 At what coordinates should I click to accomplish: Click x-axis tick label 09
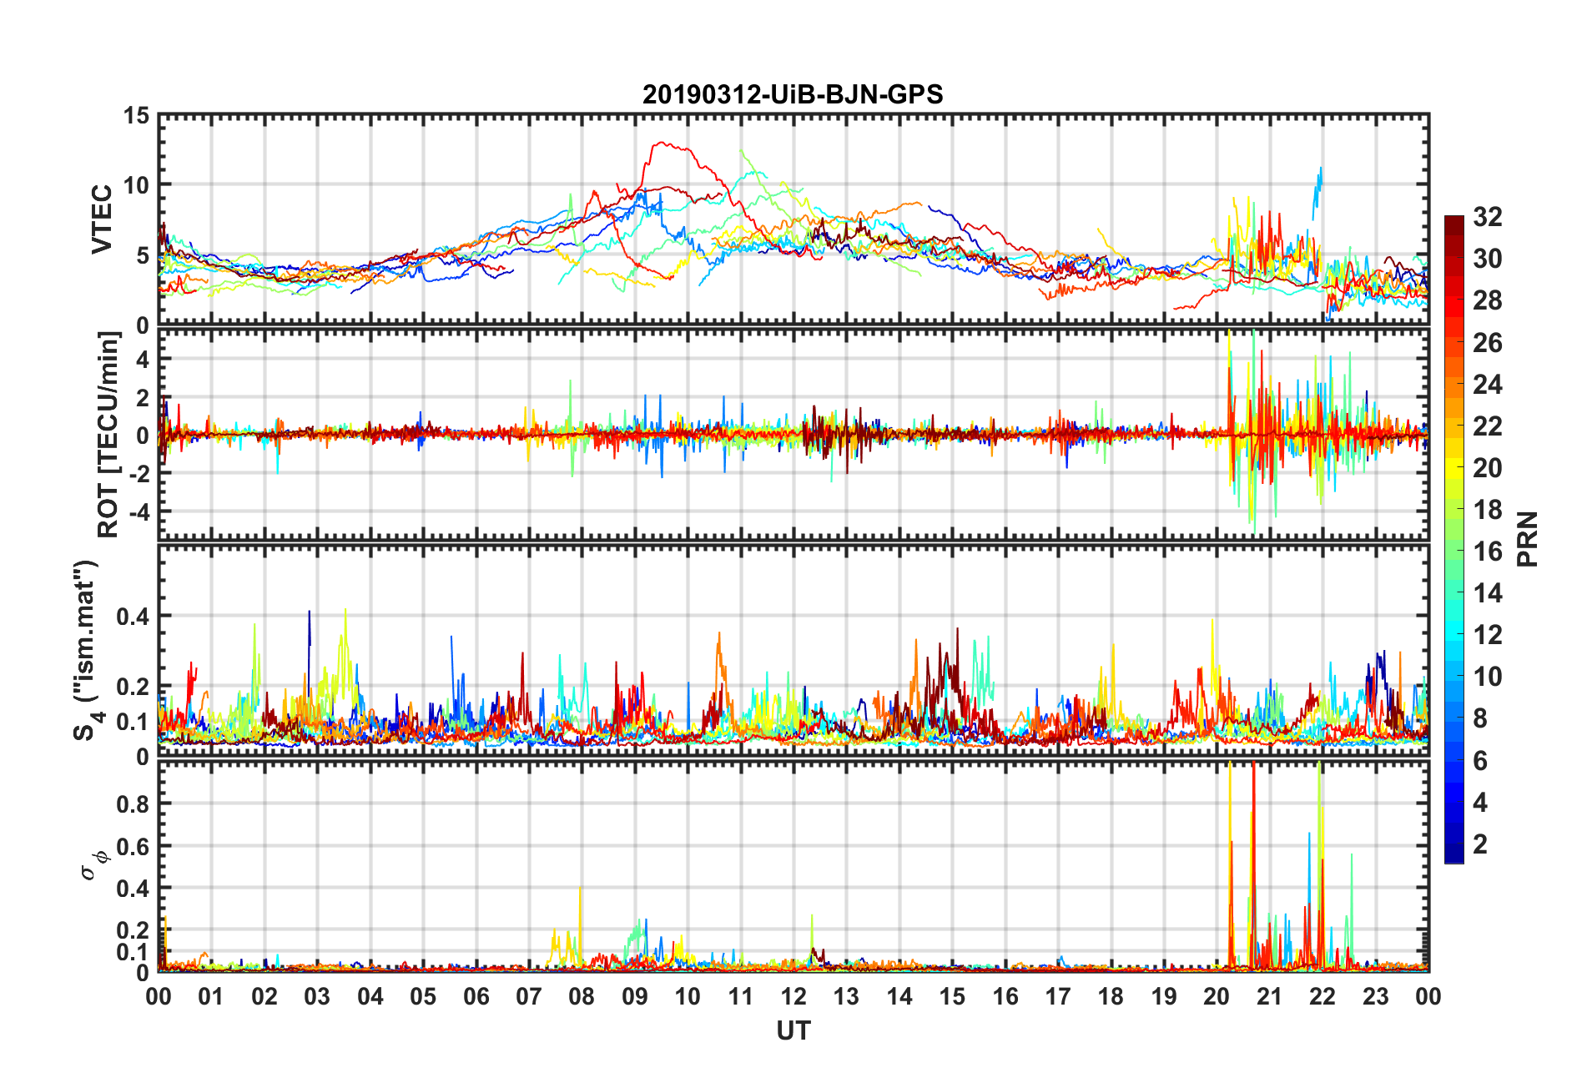click(x=634, y=996)
